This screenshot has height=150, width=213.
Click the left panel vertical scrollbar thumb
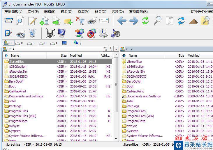point(116,85)
